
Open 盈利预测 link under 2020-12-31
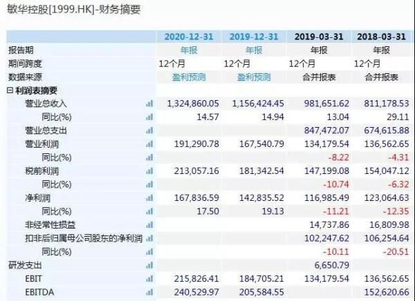pyautogui.click(x=189, y=77)
